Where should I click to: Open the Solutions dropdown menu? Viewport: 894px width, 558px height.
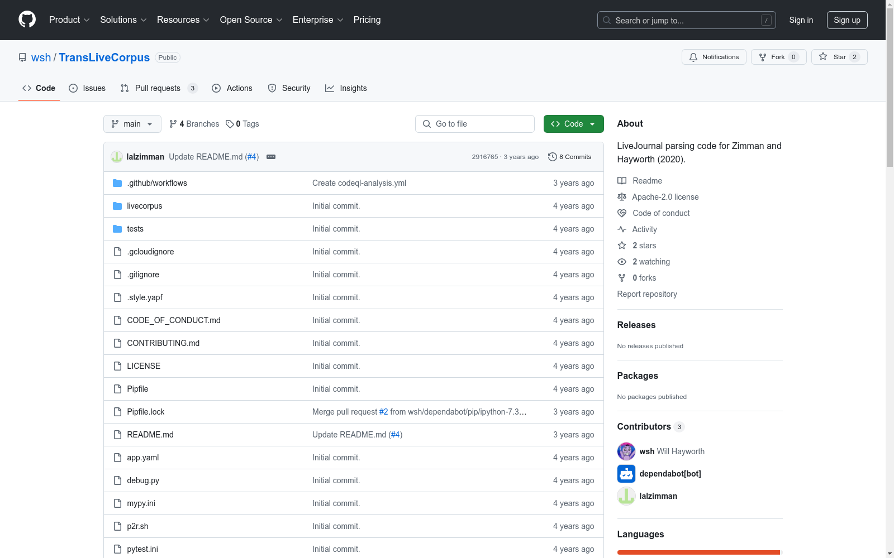tap(123, 20)
